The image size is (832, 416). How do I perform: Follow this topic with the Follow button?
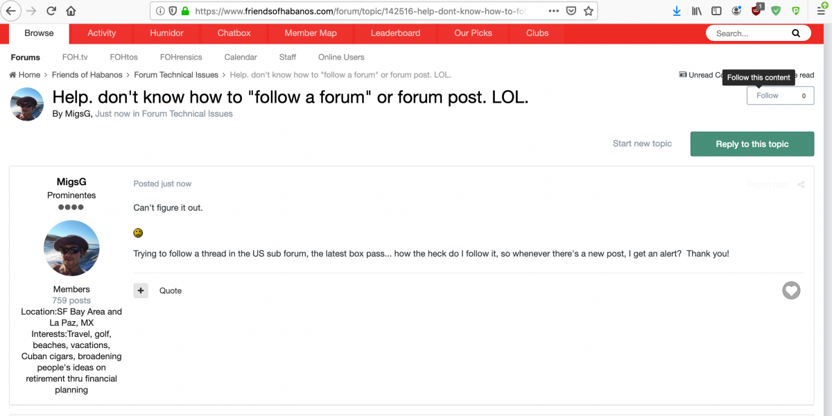(x=768, y=96)
